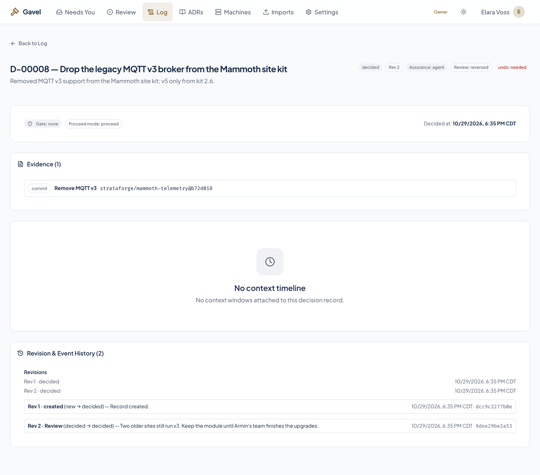Click the Review: reversed badge
Image resolution: width=540 pixels, height=475 pixels.
(471, 68)
